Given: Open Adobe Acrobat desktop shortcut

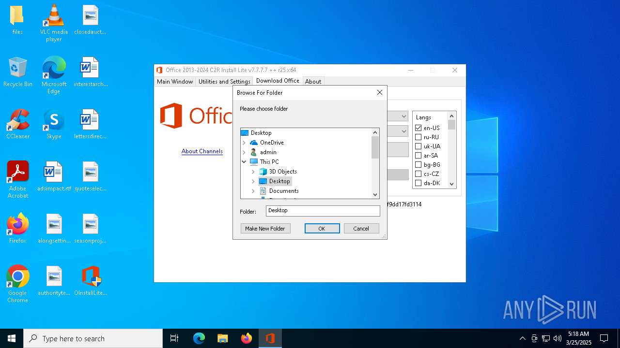Looking at the screenshot, I should pyautogui.click(x=17, y=180).
